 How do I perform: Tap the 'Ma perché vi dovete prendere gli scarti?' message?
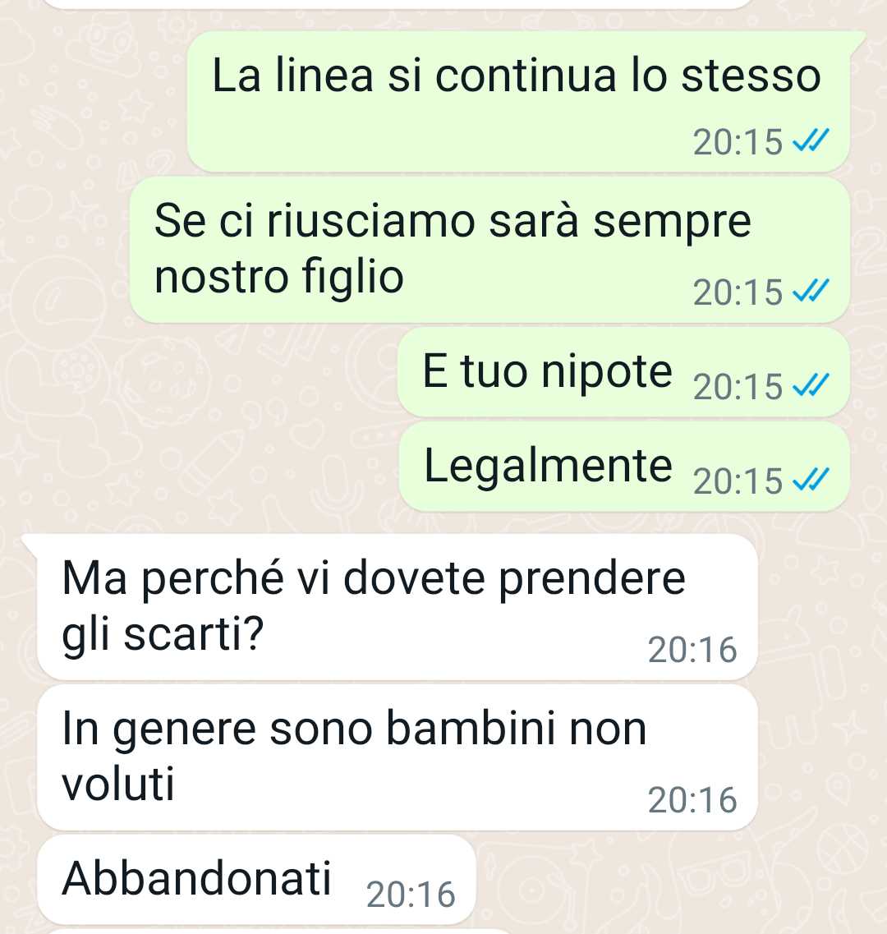pyautogui.click(x=398, y=607)
